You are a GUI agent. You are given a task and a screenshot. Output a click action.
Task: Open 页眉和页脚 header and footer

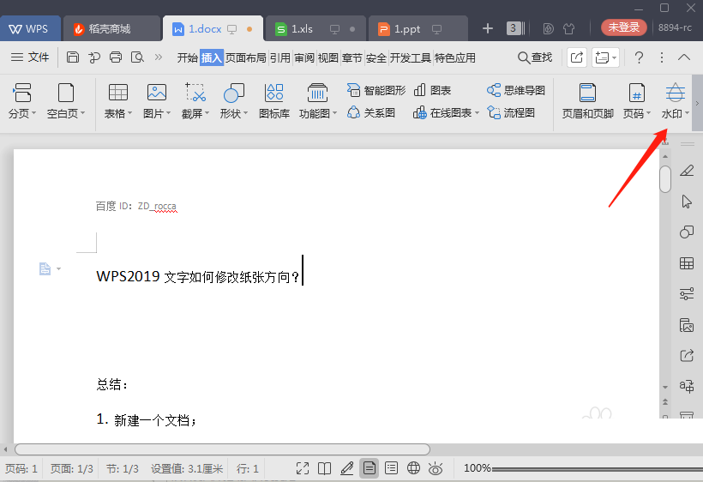[587, 101]
